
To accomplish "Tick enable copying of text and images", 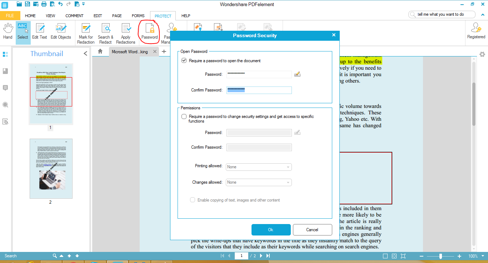I will pyautogui.click(x=193, y=200).
